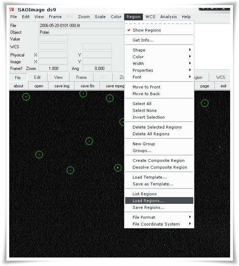Click the about button
The width and height of the screenshot is (239, 266).
click(x=18, y=86)
